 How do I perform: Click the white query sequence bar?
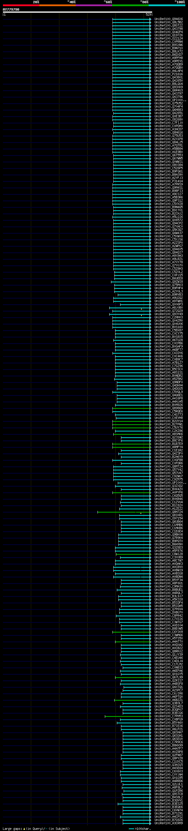tap(78, 12)
